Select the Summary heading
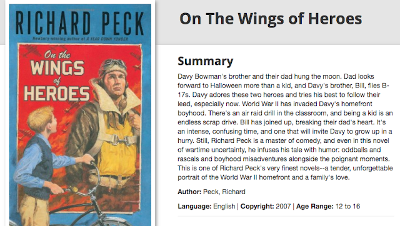 pos(206,61)
